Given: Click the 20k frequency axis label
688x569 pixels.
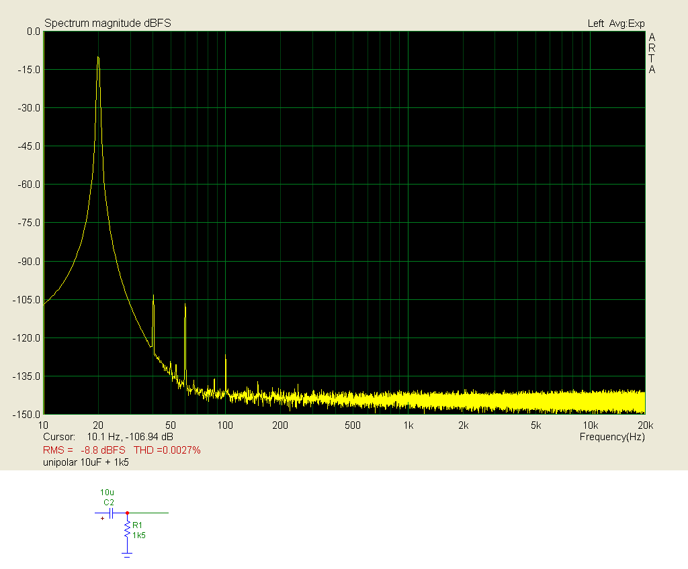Looking at the screenshot, I should pos(646,425).
